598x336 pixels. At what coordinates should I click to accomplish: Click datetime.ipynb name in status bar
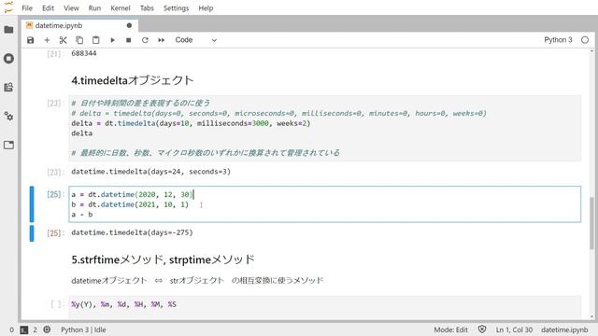pos(564,329)
